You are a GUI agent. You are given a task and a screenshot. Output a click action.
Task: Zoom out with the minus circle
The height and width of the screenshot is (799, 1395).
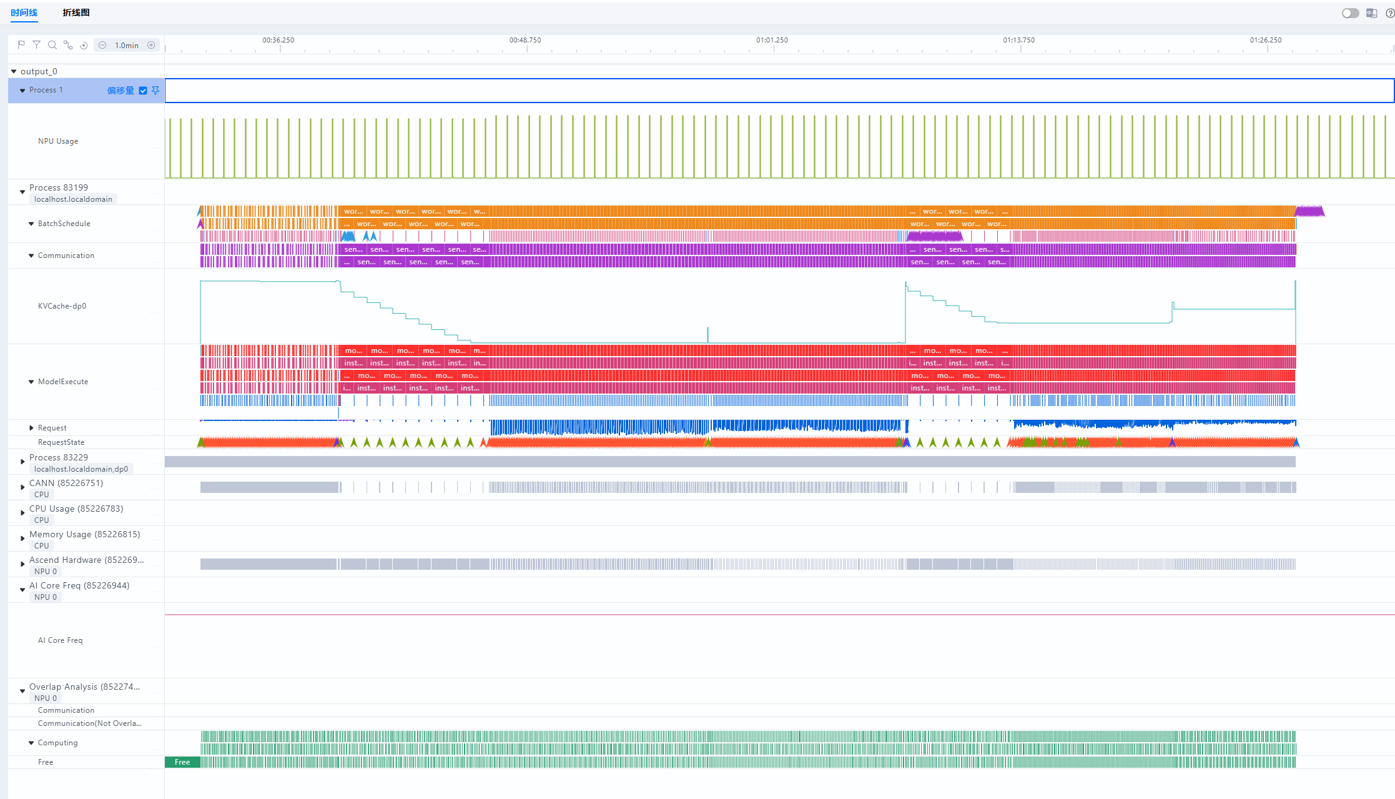[x=102, y=45]
